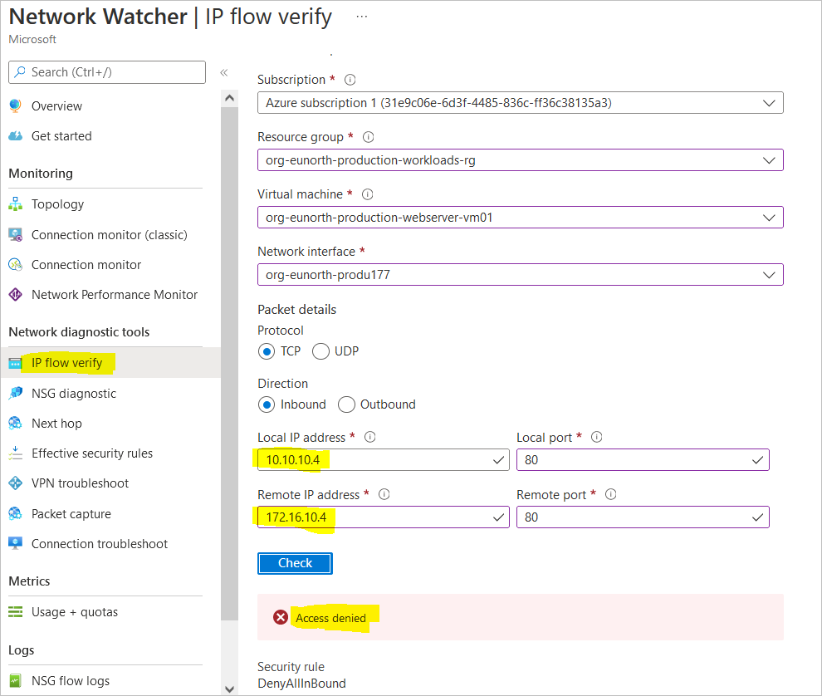Click the blue Check button
Screen dimensions: 822x696
pos(295,563)
